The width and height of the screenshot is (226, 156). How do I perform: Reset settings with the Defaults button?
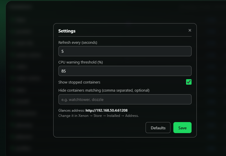point(158,128)
